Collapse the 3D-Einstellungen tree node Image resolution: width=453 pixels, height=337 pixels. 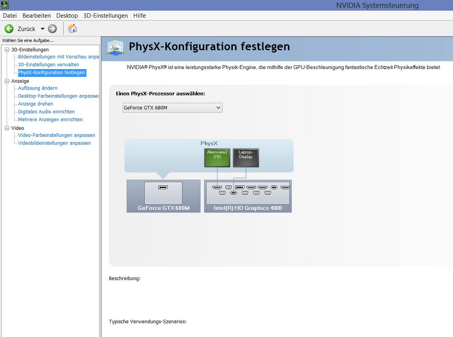7,49
